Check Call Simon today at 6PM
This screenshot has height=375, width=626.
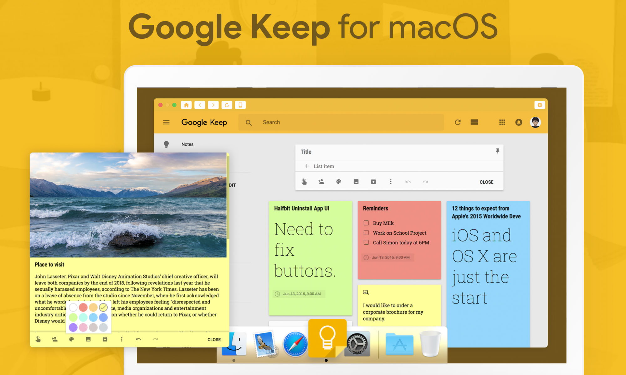click(366, 242)
